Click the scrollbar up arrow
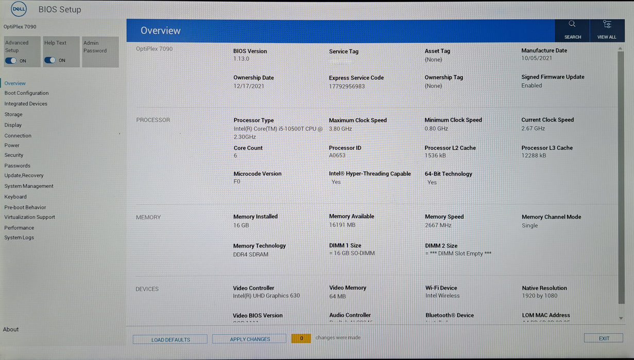This screenshot has height=360, width=634. point(621,48)
